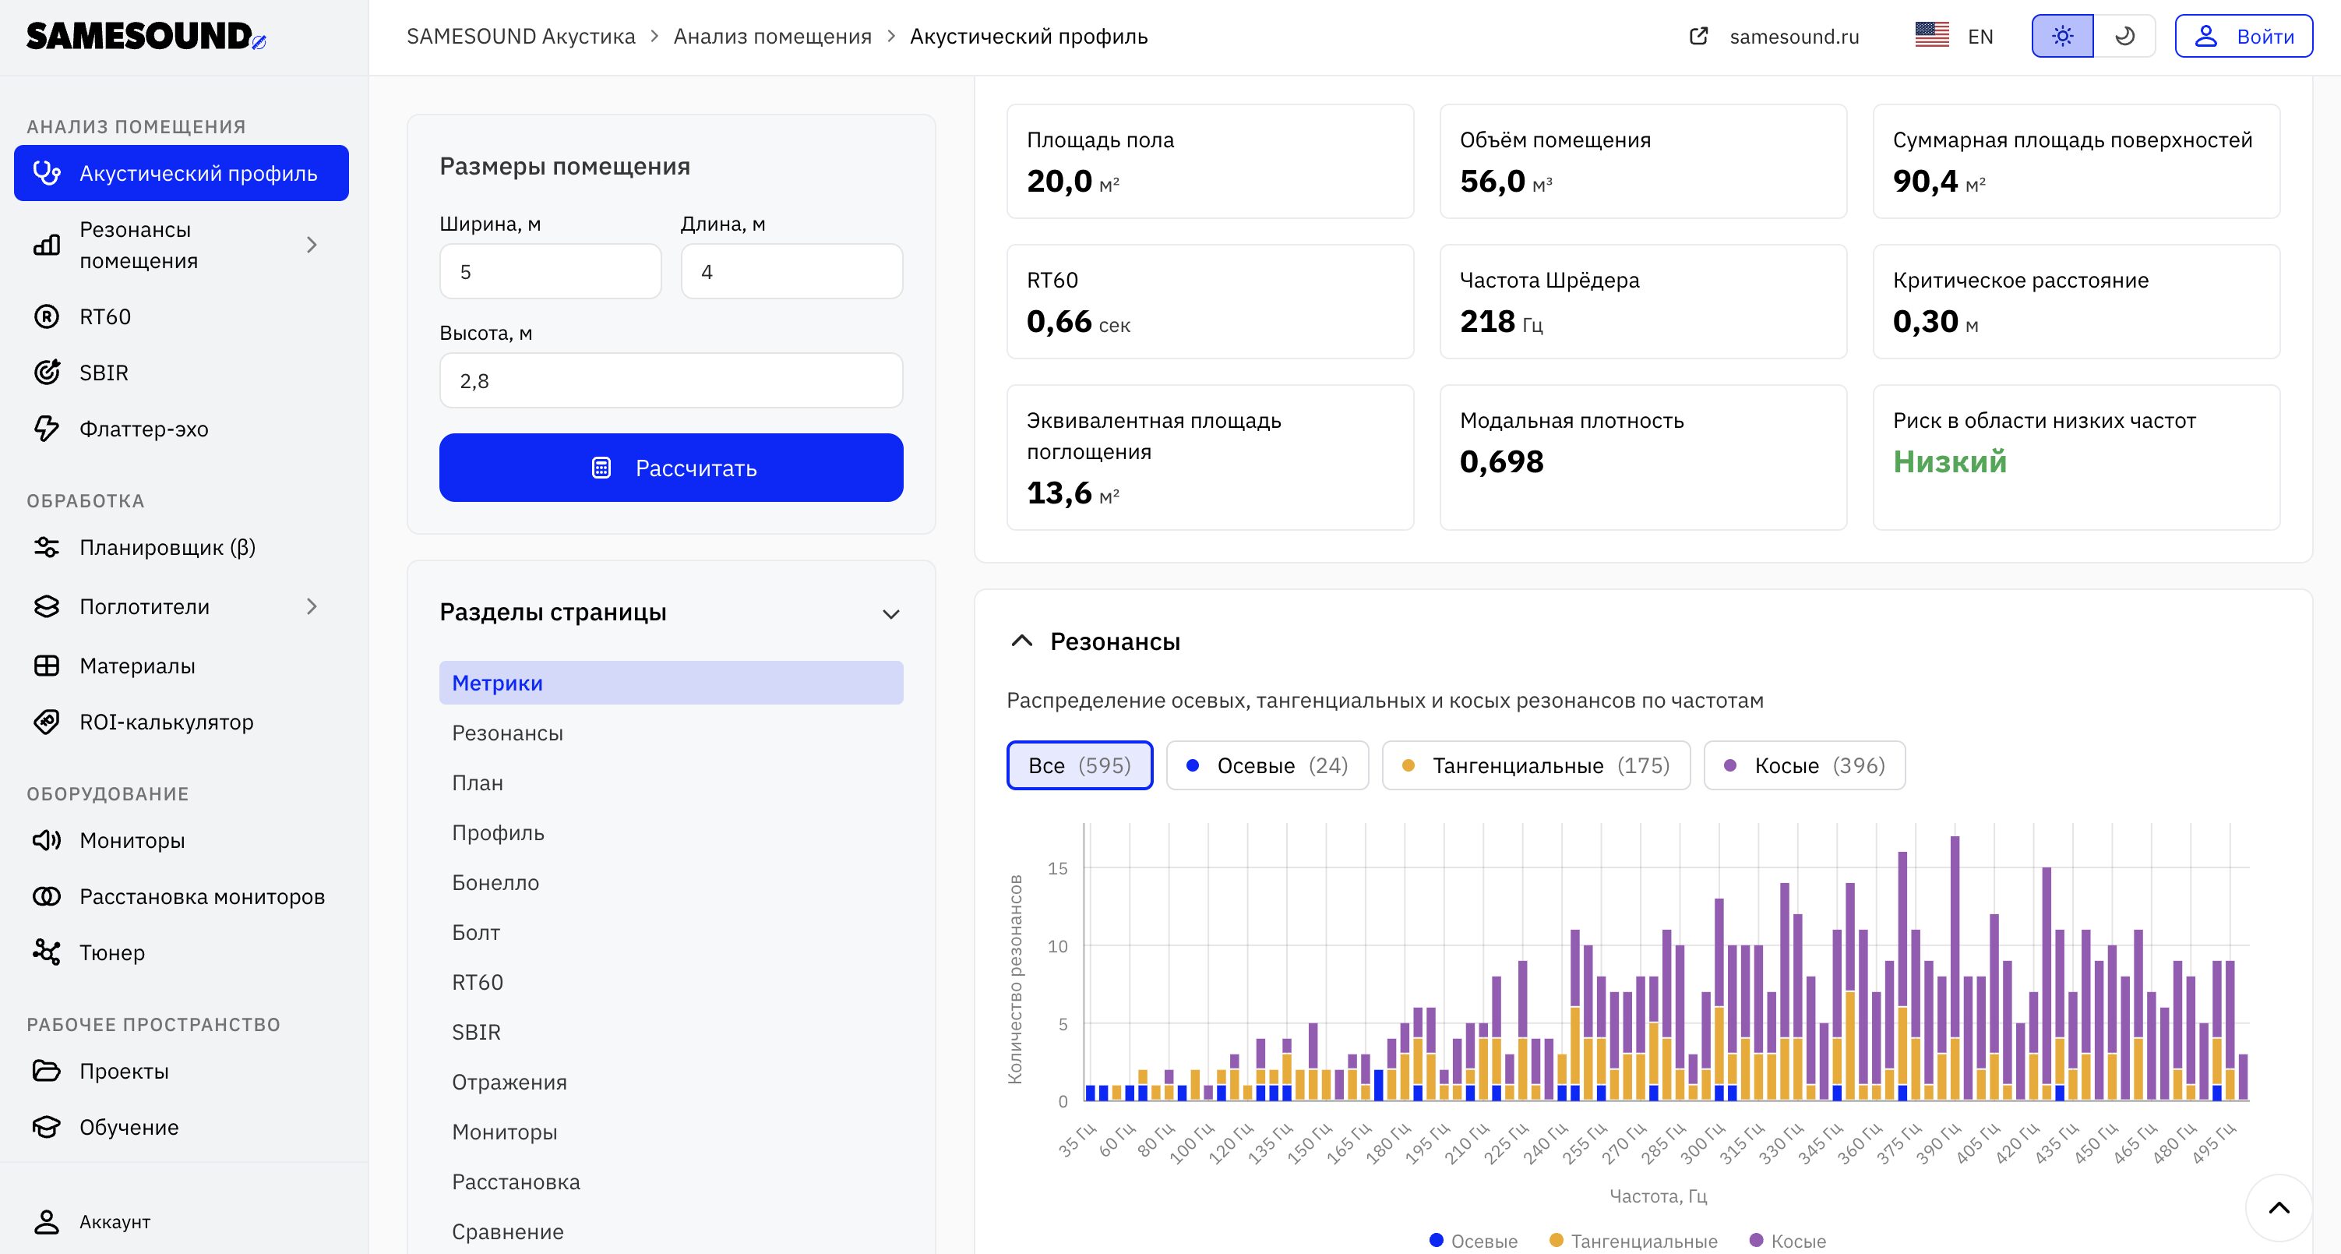Collapse the Разделы страницы section chevron
This screenshot has width=2341, height=1254.
pyautogui.click(x=890, y=614)
